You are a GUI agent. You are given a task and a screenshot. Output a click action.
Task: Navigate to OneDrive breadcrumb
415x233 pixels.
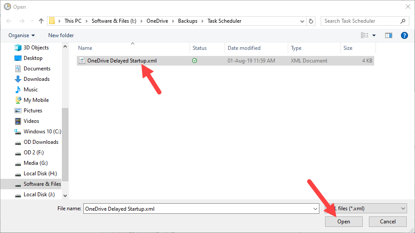coord(157,21)
